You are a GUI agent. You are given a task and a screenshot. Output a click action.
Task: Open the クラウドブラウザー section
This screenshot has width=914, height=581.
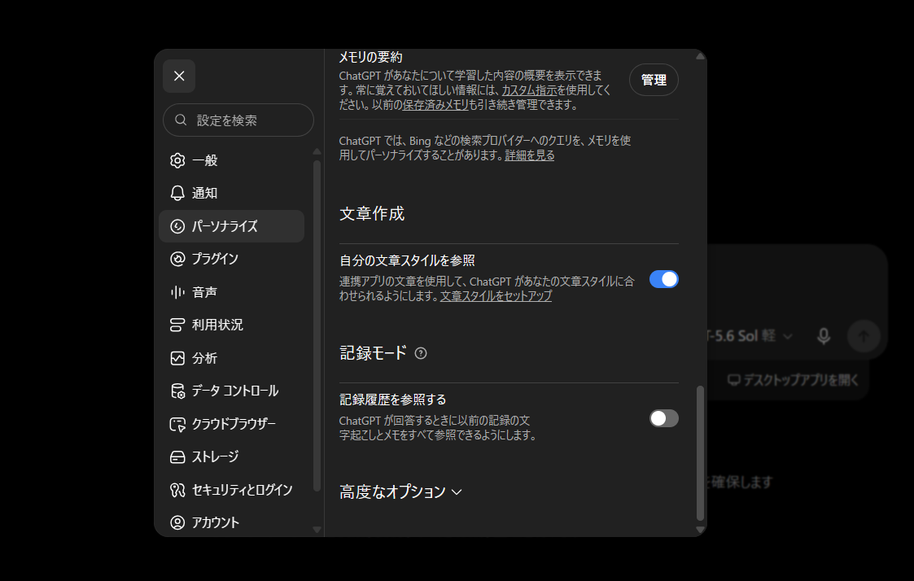(x=231, y=424)
